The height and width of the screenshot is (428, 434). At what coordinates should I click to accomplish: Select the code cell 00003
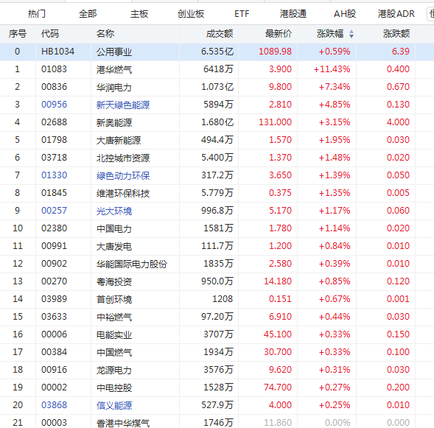point(54,423)
